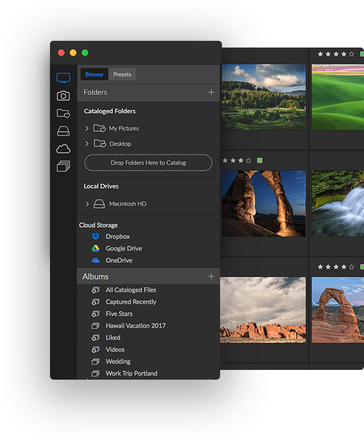364x440 pixels.
Task: Open cataloged folders heart-folder sidebar icon
Action: tap(63, 113)
